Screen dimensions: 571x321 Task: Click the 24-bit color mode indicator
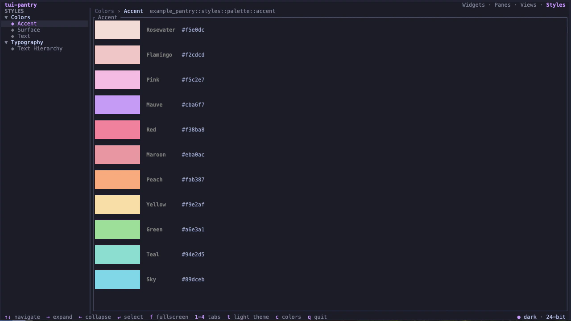point(555,317)
